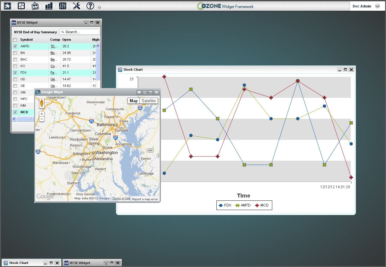Open the Marketplace sign icon
Image resolution: width=386 pixels, height=267 pixels.
(x=35, y=6)
